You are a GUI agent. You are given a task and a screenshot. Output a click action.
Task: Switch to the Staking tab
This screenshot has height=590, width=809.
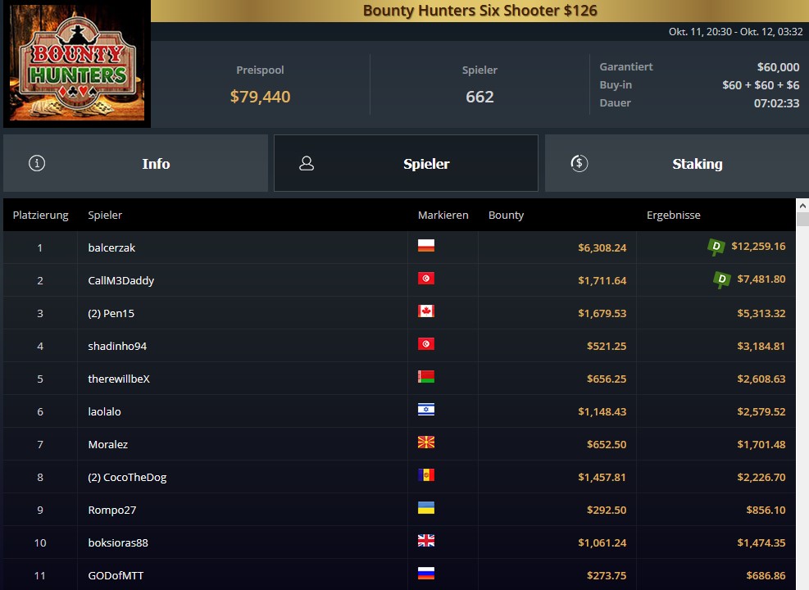pos(677,164)
